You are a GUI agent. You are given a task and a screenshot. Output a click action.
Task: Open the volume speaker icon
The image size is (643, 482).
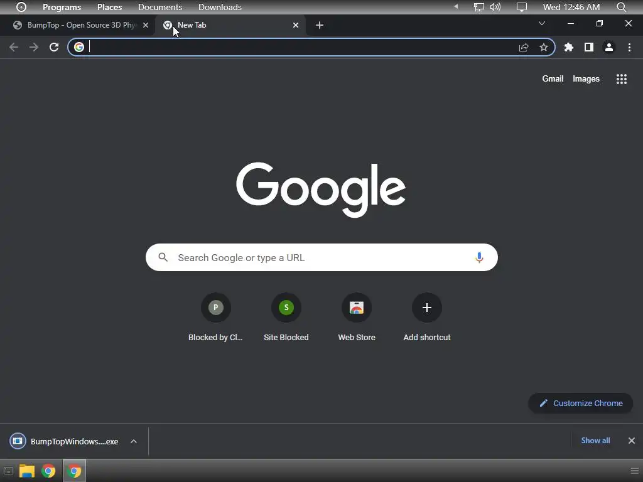coord(495,7)
